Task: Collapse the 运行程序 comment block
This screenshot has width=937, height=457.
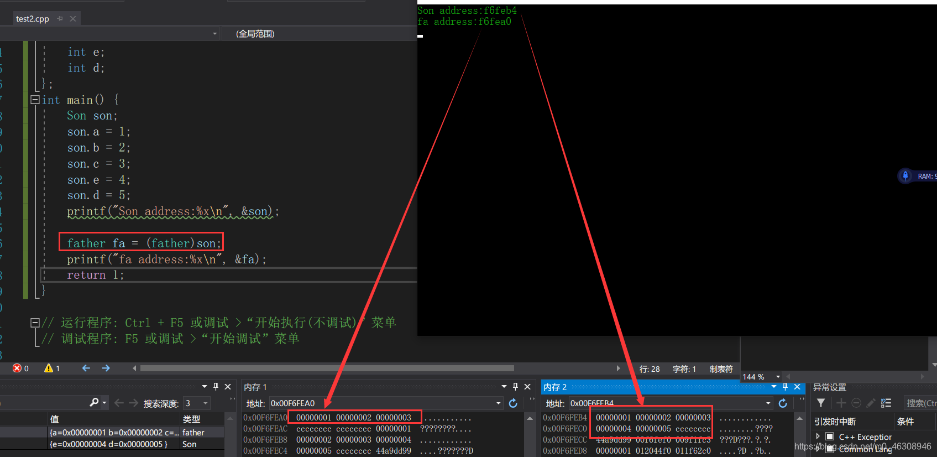Action: 35,323
